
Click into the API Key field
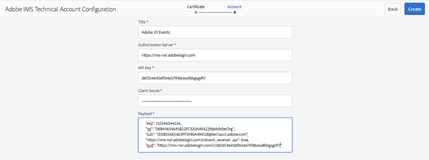coord(215,78)
